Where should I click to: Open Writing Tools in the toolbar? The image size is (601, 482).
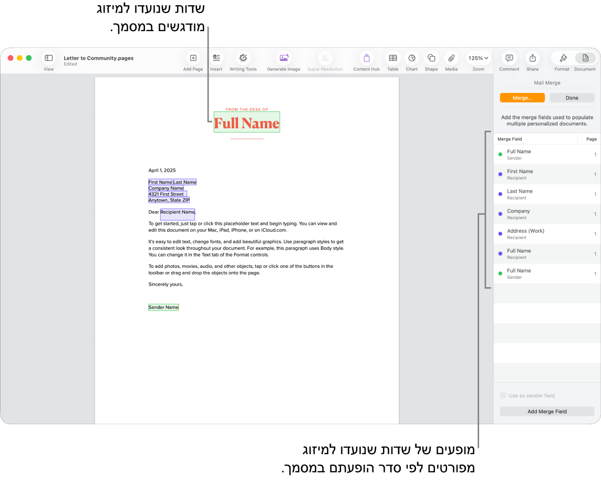[x=243, y=58]
